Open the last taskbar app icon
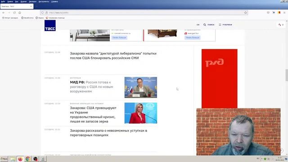The width and height of the screenshot is (288, 162). coord(43,159)
